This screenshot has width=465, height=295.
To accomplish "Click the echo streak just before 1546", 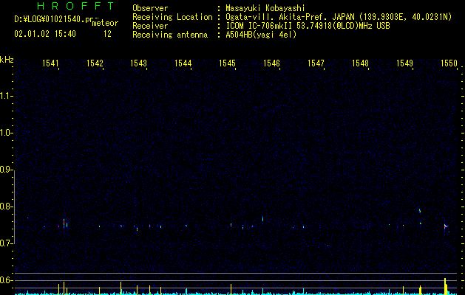I will [262, 219].
